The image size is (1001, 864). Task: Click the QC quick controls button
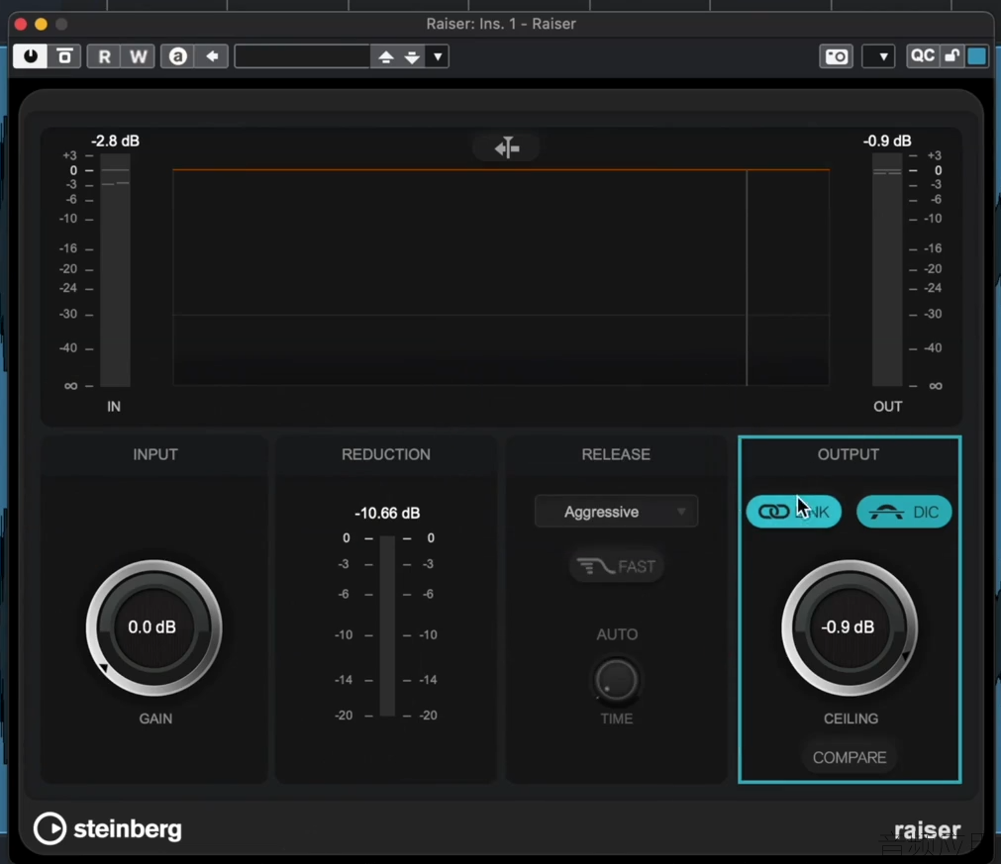tap(923, 56)
